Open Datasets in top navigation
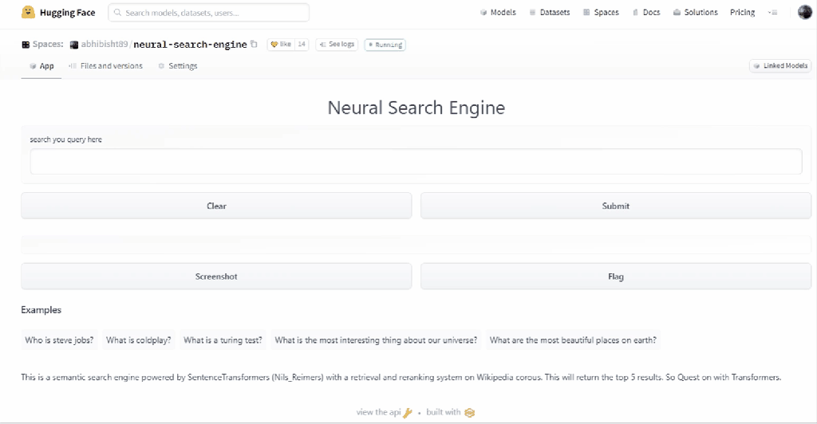 pyautogui.click(x=549, y=13)
